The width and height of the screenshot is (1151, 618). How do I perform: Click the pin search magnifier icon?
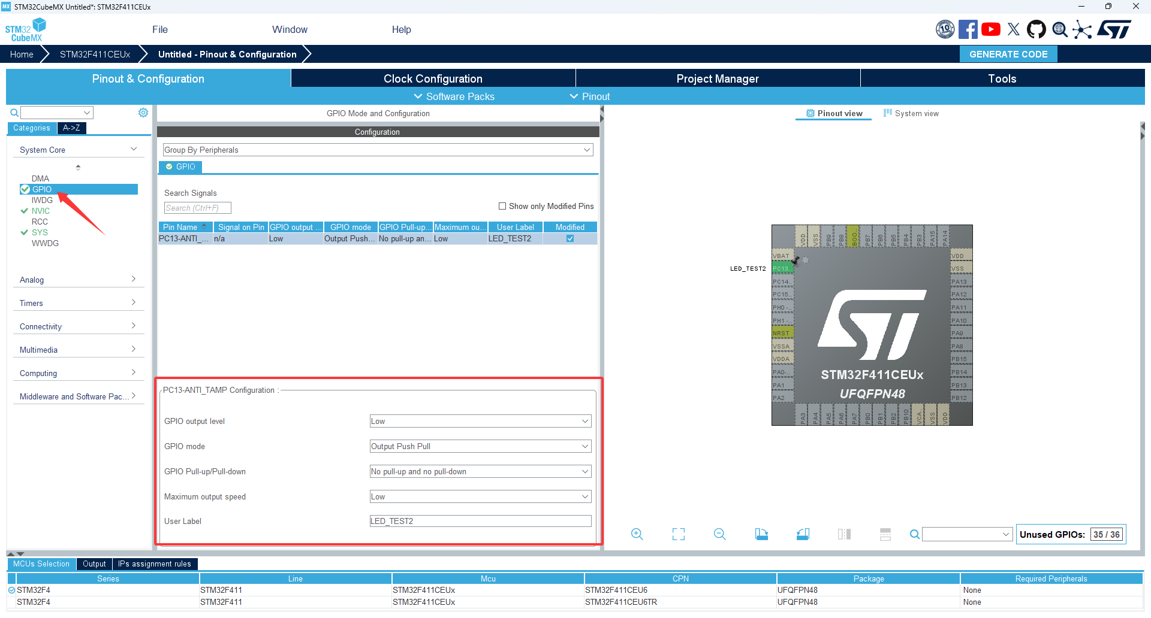click(915, 534)
